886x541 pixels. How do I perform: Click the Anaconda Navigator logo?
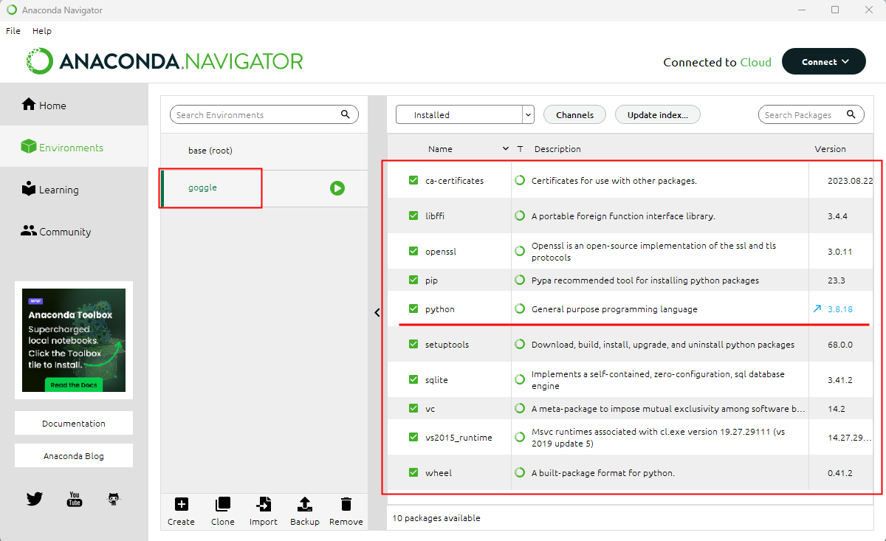point(165,61)
